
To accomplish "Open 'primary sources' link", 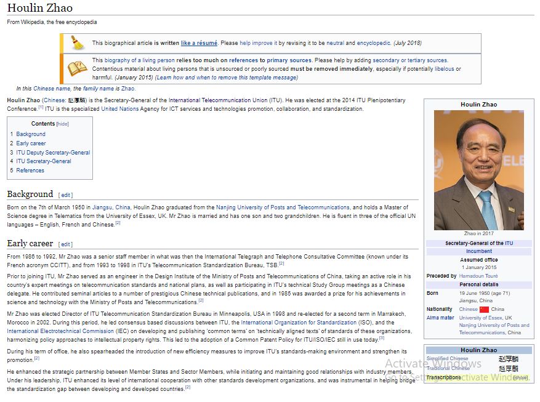I will 289,60.
